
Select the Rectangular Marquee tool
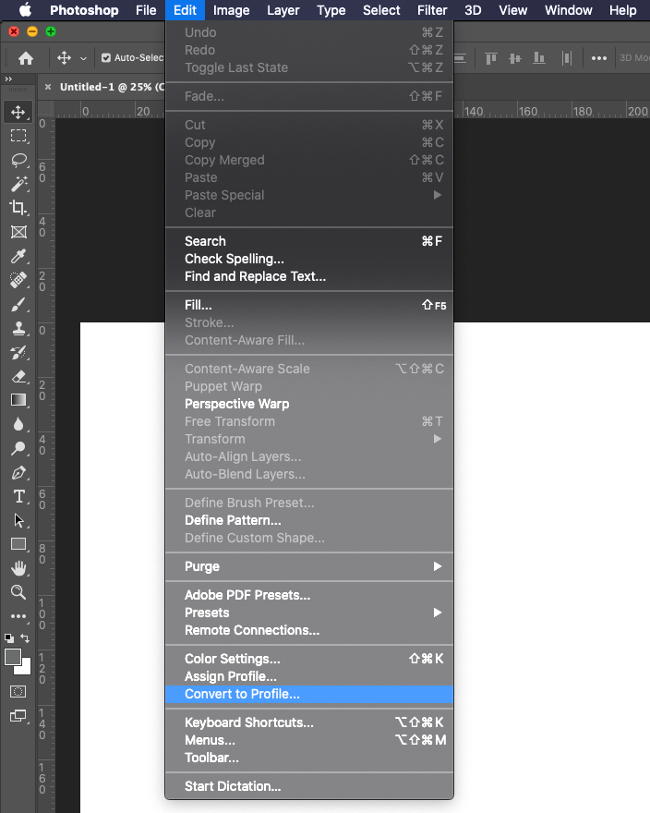click(18, 136)
